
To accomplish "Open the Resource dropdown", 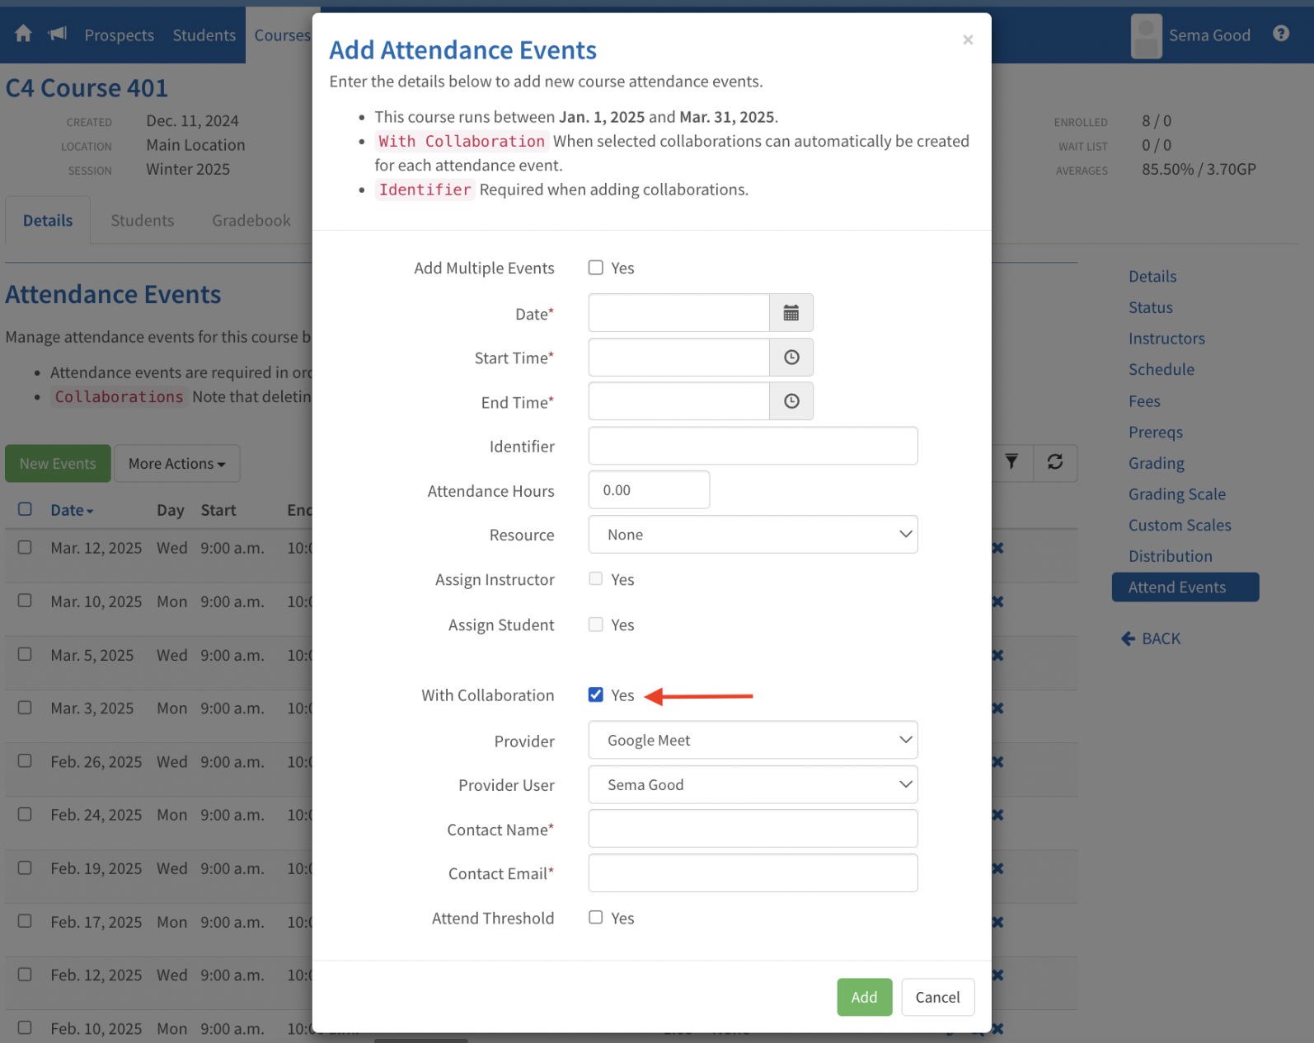I will pyautogui.click(x=752, y=535).
